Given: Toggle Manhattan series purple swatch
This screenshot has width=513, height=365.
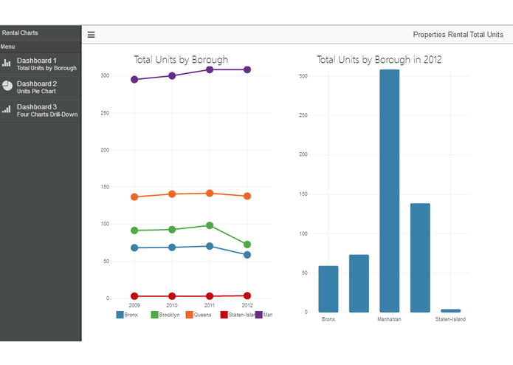Looking at the screenshot, I should click(x=259, y=315).
